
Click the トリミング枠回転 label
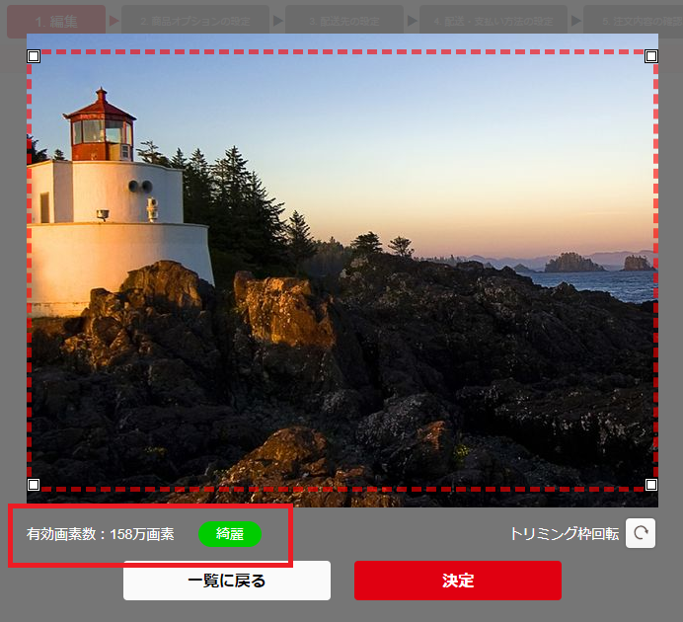pyautogui.click(x=565, y=533)
